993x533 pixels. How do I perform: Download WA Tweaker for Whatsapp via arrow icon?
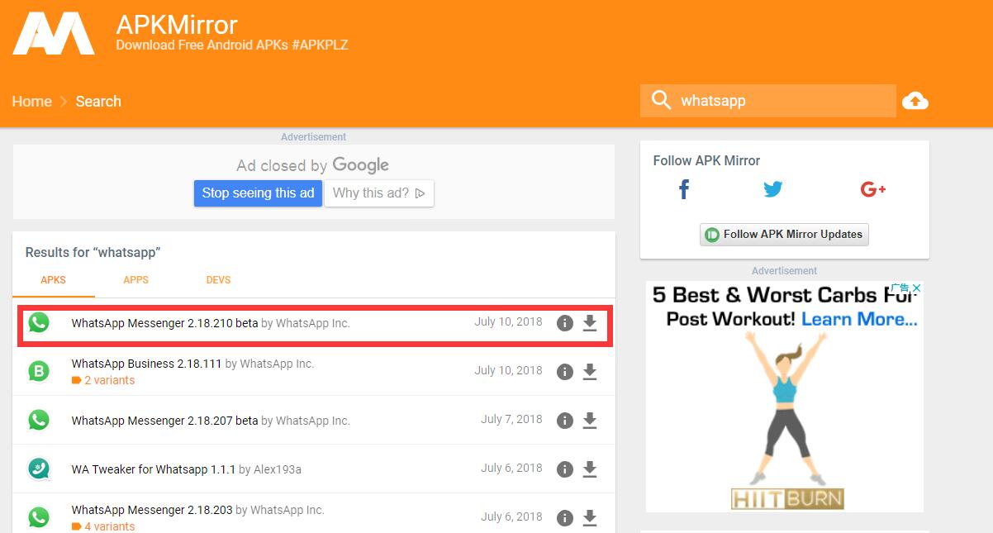[x=590, y=469]
